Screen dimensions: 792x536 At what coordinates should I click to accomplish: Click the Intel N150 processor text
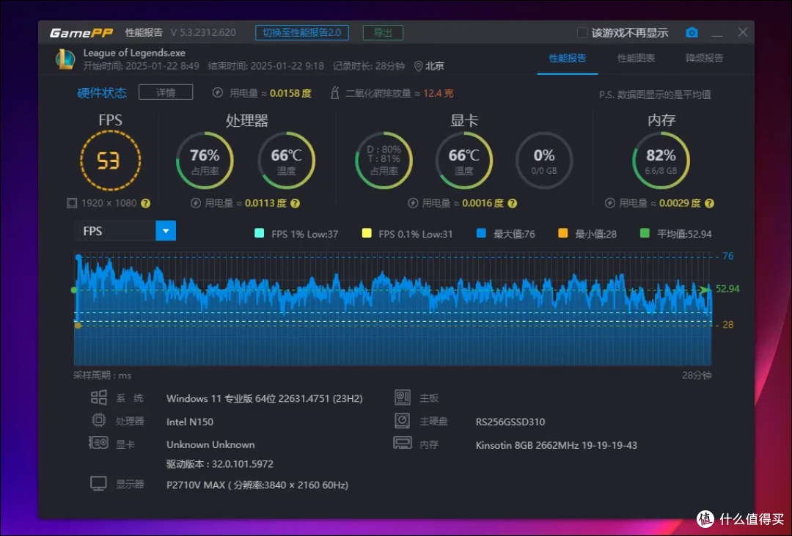(190, 422)
